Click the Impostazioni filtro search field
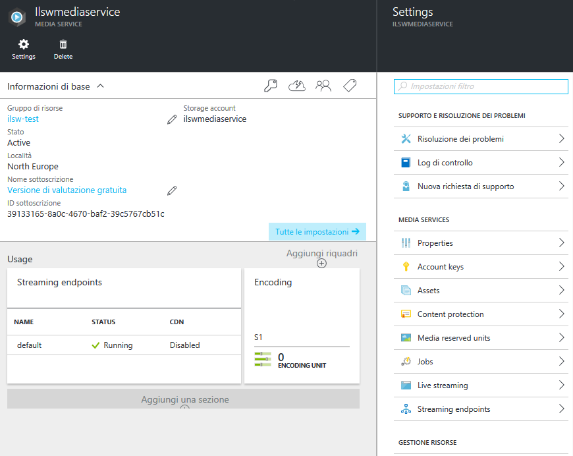 pos(481,86)
